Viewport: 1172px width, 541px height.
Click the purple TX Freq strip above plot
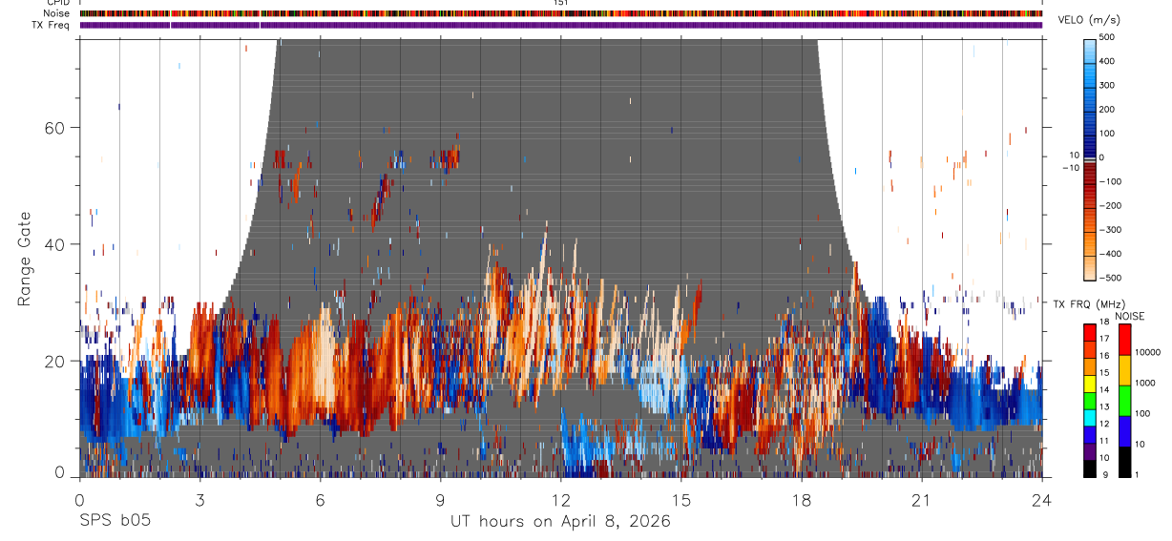point(561,25)
